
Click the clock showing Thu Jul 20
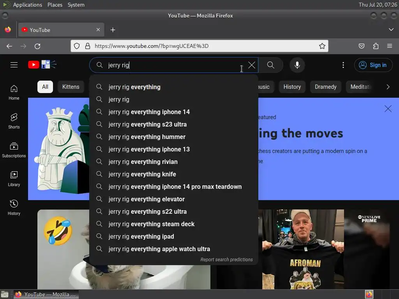378,5
